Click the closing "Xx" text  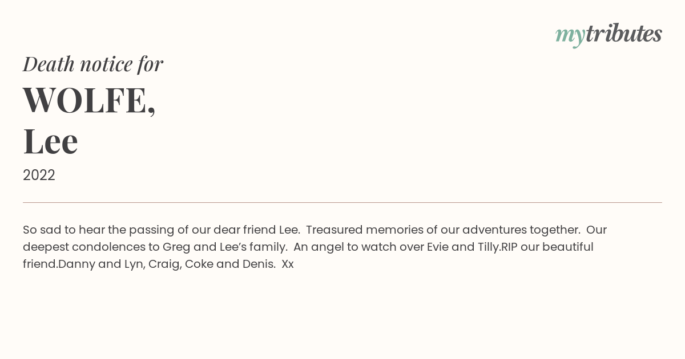(288, 264)
